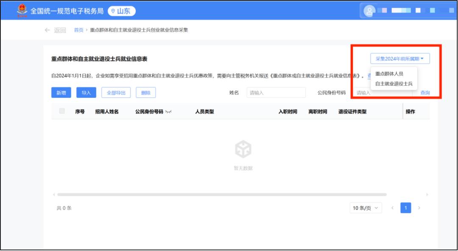Screen dimensions: 458x251
Task: Click the 导入 button
Action: click(86, 93)
